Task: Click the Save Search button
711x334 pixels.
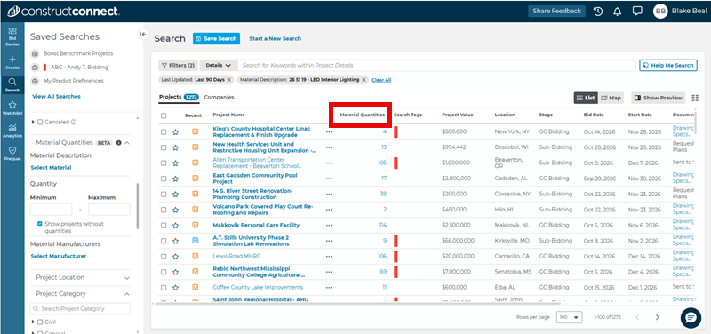Action: [216, 38]
